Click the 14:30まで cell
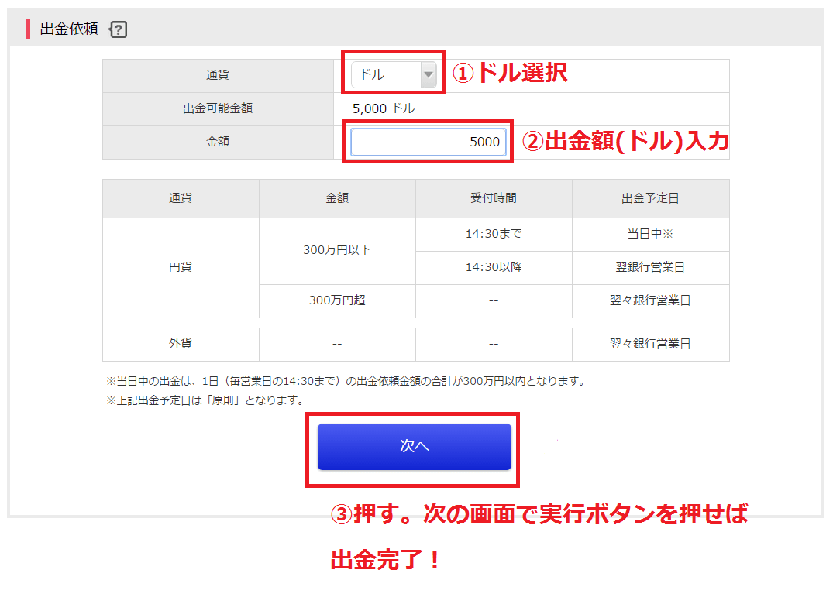This screenshot has width=833, height=611. (494, 234)
